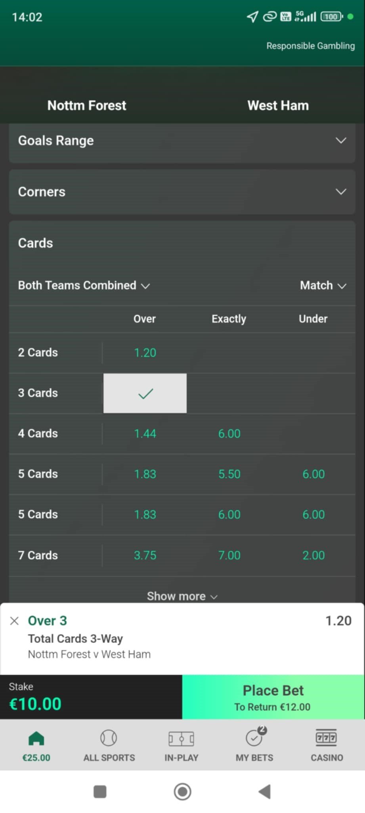This screenshot has height=813, width=365.
Task: Open the Responsible Gambling link
Action: coord(310,46)
